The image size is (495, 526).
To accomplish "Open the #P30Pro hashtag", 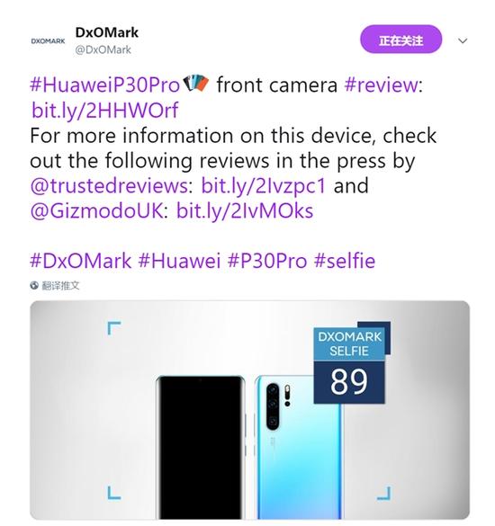I will click(267, 261).
